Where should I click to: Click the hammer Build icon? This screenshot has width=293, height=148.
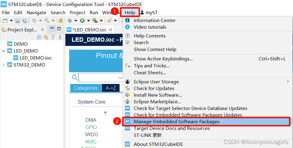pyautogui.click(x=47, y=21)
